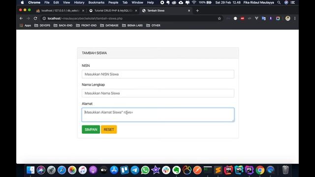Click the yellow RESET button
315x177 pixels.
click(109, 129)
